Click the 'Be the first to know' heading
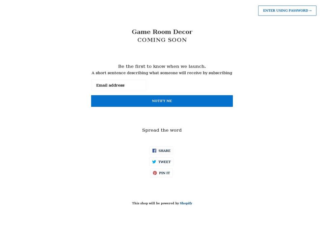 pyautogui.click(x=162, y=66)
